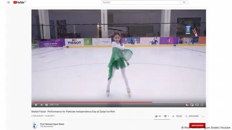The width and height of the screenshot is (232, 130).
Task: Go to YouTube home via logo
Action: (20, 2)
